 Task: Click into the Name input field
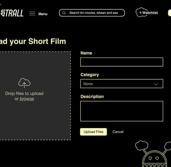[122, 62]
